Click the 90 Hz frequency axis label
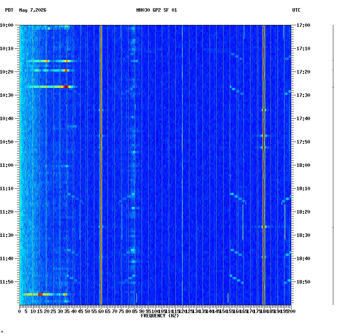 pos(142,311)
